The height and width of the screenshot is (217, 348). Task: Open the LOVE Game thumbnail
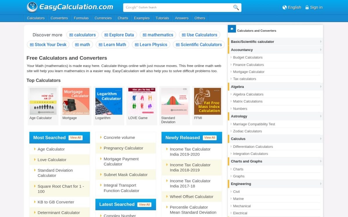[142, 101]
